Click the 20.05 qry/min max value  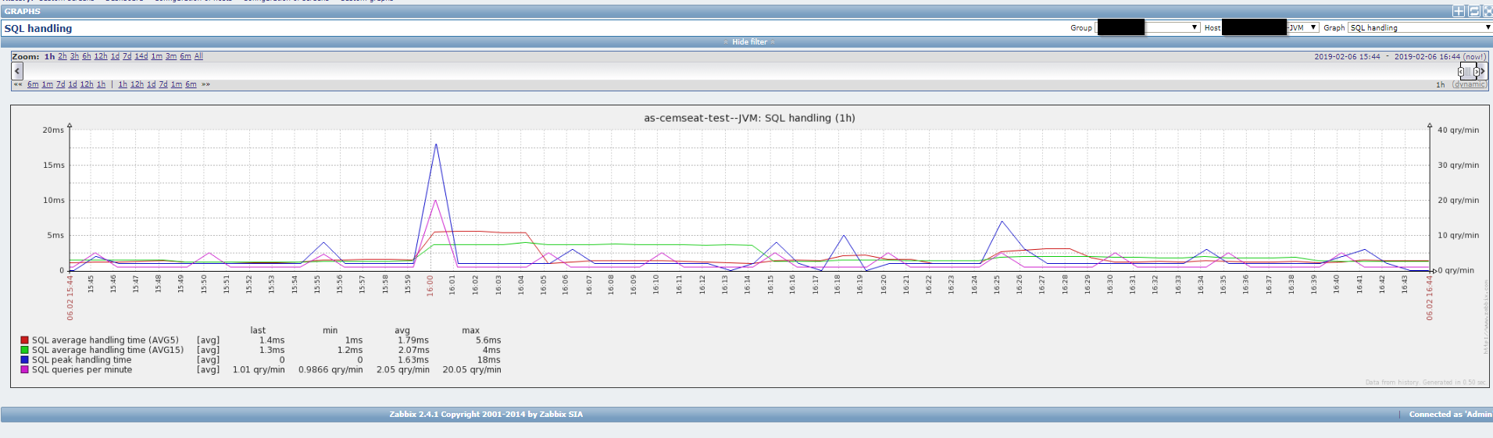pyautogui.click(x=472, y=369)
